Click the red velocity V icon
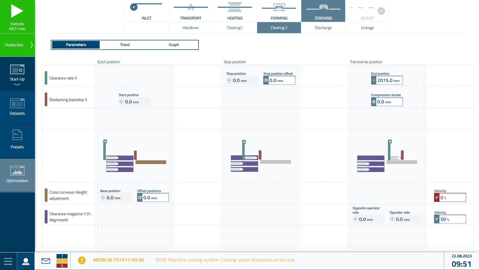The width and height of the screenshot is (479, 270). point(437,197)
